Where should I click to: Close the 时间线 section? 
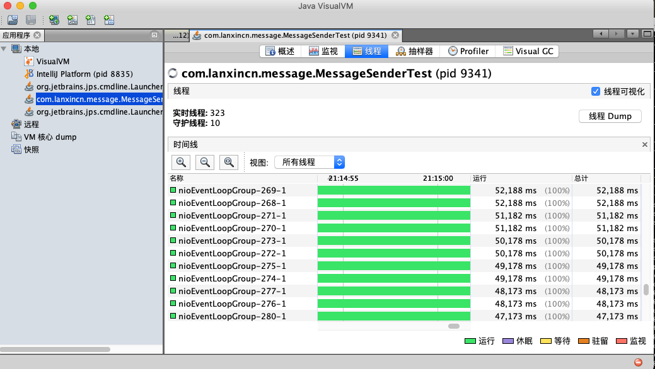(x=644, y=144)
